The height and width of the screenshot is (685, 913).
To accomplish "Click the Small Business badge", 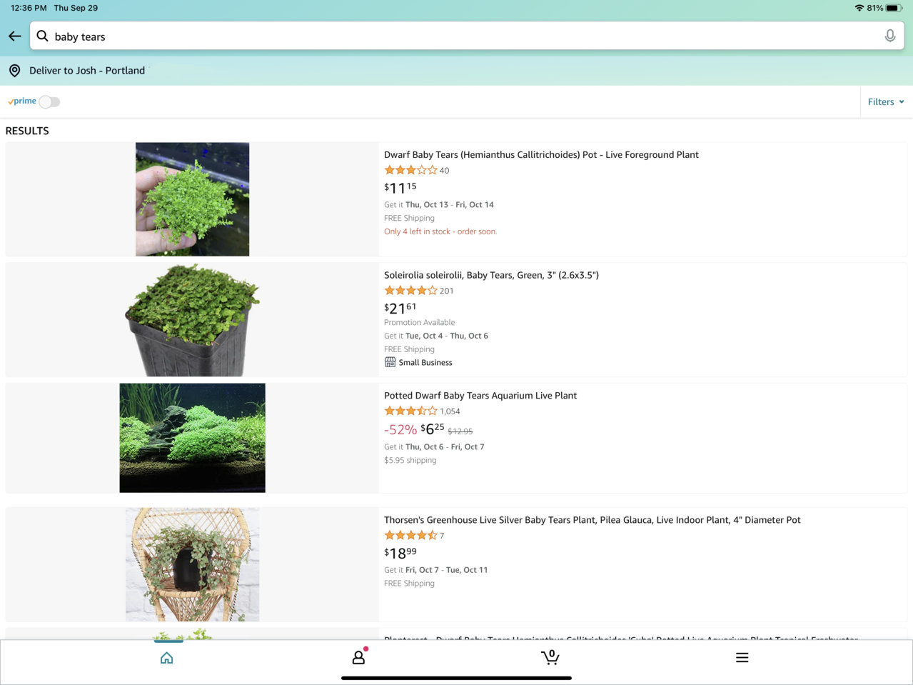I will (418, 362).
